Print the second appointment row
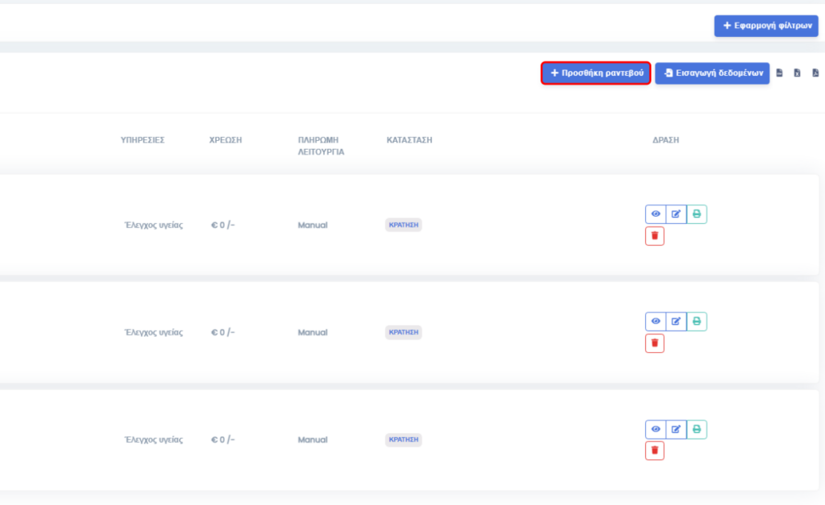The width and height of the screenshot is (825, 505). click(x=697, y=321)
